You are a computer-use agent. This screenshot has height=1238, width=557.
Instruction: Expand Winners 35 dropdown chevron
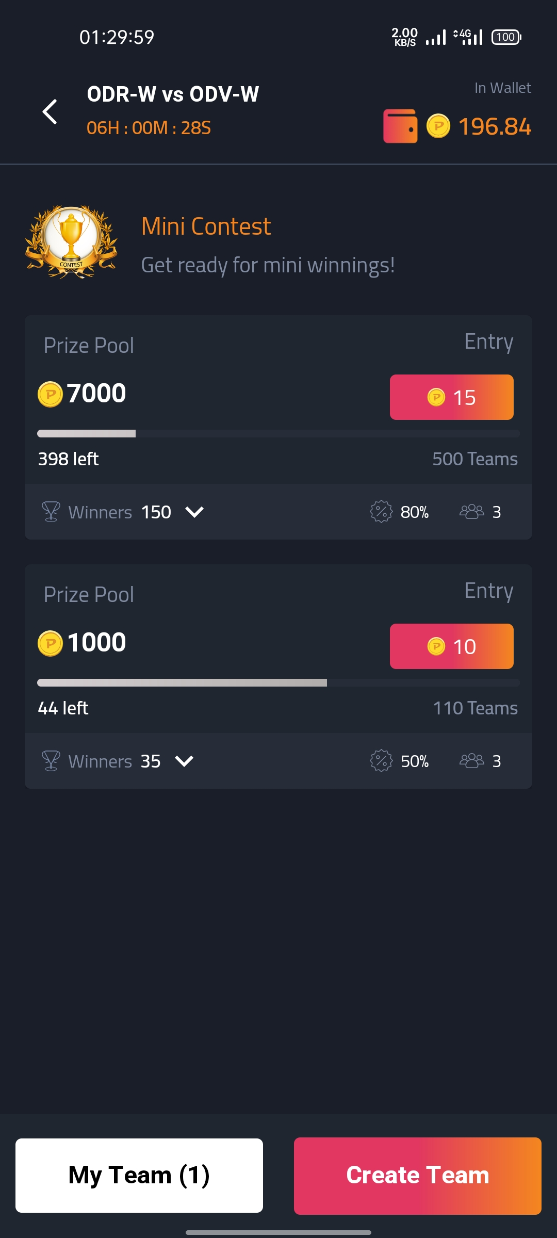184,761
